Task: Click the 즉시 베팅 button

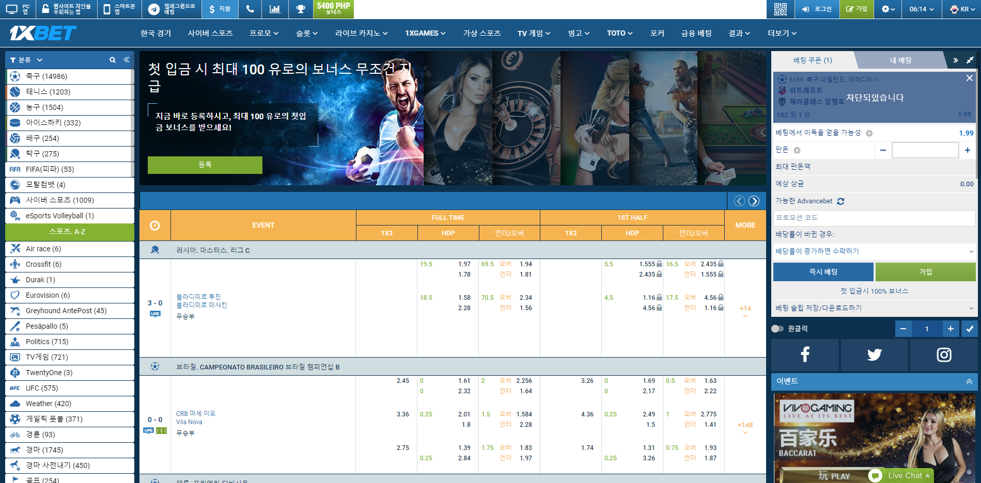Action: coord(823,272)
